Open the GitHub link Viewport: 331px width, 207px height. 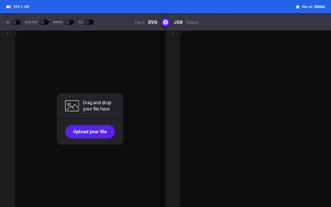point(319,7)
